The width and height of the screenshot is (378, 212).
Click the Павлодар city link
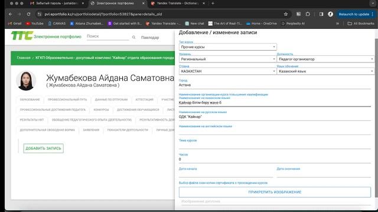[x=150, y=38]
